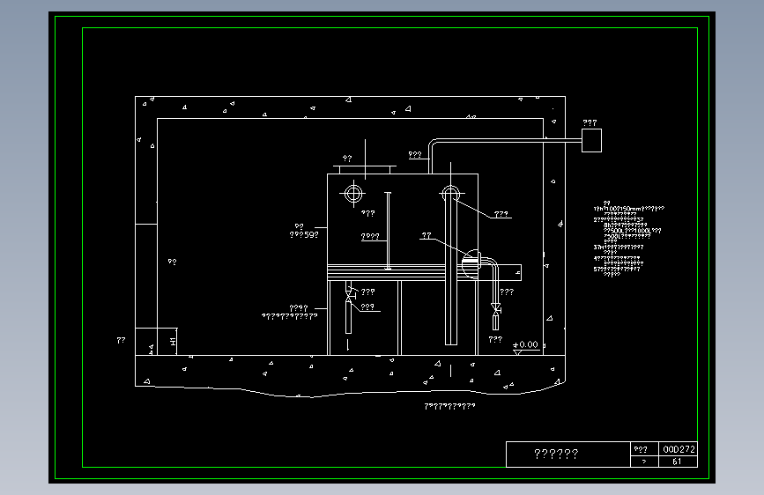
Task: Select the square box outside the wall at the pipe's end
Action: click(591, 140)
